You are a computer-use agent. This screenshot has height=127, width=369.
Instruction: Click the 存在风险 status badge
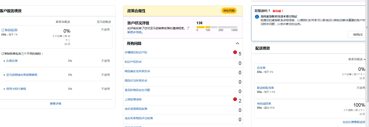click(229, 11)
